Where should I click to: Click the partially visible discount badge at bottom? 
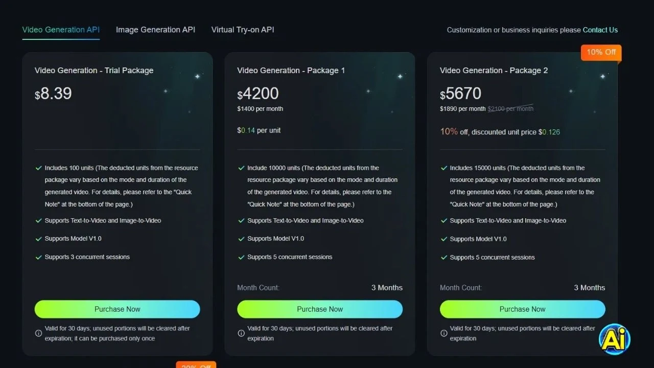tap(196, 365)
